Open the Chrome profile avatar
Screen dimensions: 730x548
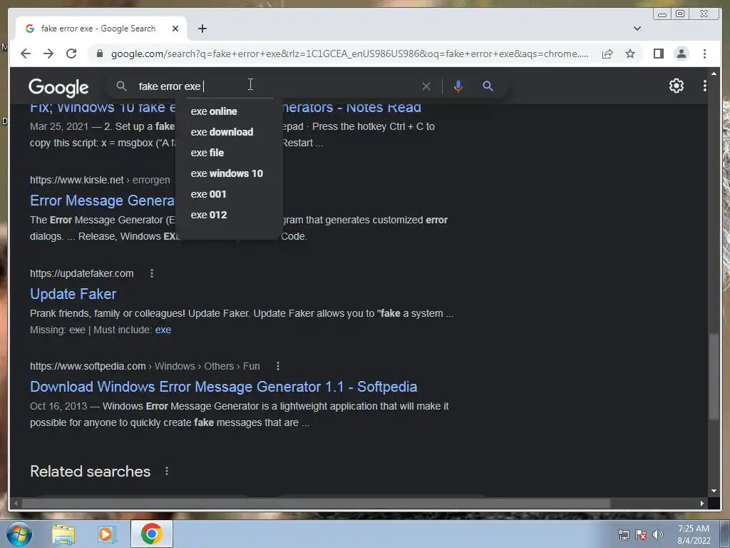[681, 54]
